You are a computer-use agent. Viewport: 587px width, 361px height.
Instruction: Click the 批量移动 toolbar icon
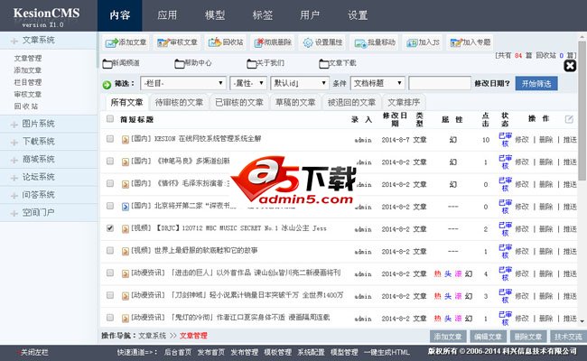coord(360,43)
